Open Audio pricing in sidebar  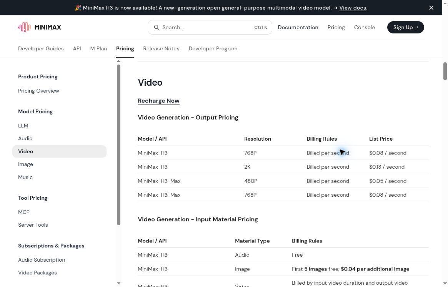click(25, 138)
